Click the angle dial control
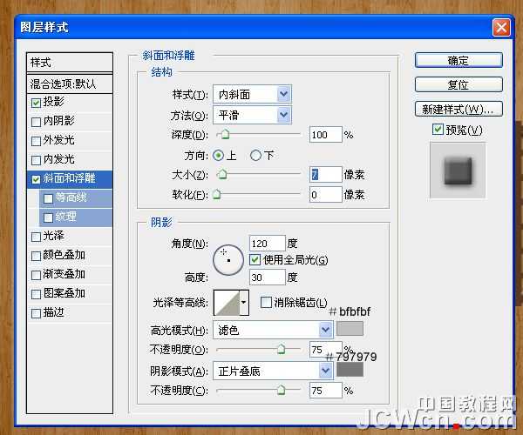 pos(228,260)
